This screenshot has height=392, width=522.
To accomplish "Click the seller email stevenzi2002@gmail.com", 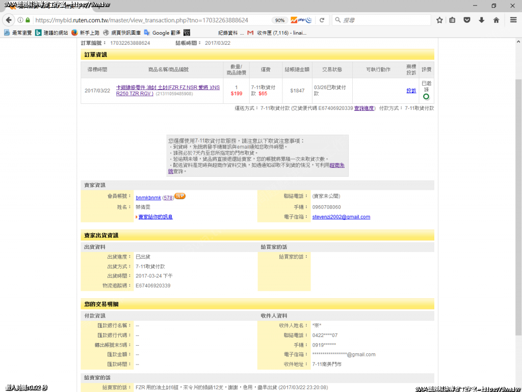I will (341, 217).
